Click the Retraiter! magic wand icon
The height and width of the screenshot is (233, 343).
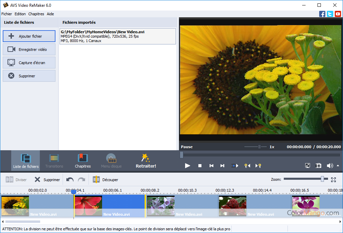click(146, 157)
